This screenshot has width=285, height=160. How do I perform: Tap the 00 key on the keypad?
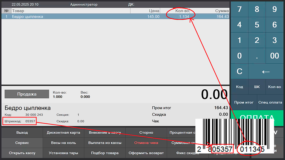(x=274, y=56)
